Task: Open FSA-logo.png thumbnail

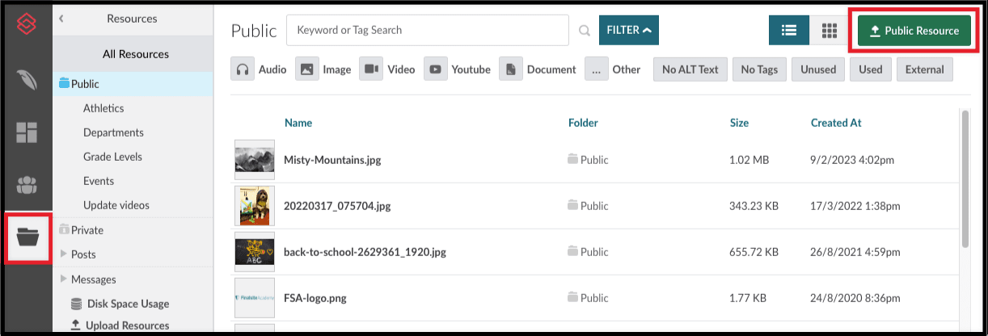Action: tap(255, 298)
